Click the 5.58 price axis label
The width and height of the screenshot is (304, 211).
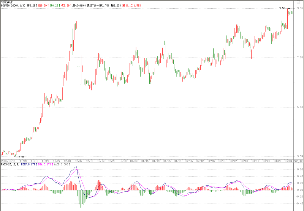click(300, 107)
